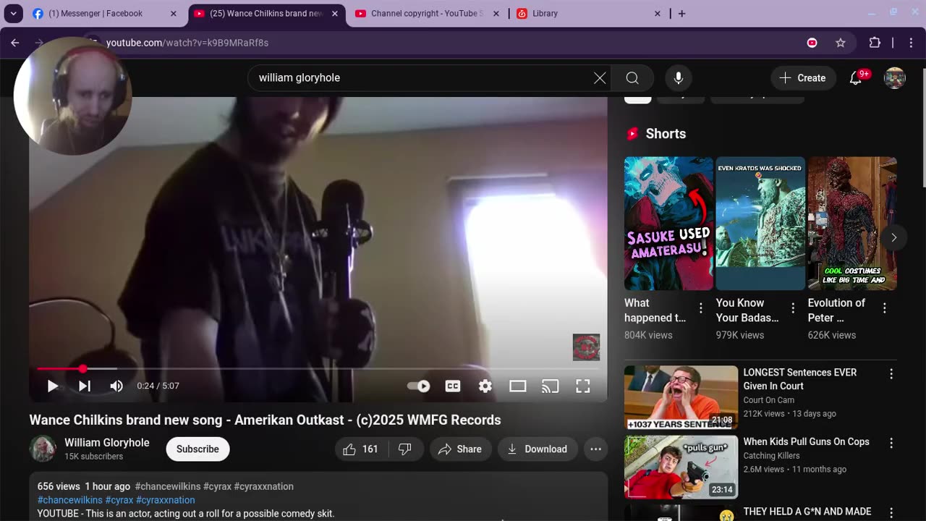Close the Library tab

(657, 14)
